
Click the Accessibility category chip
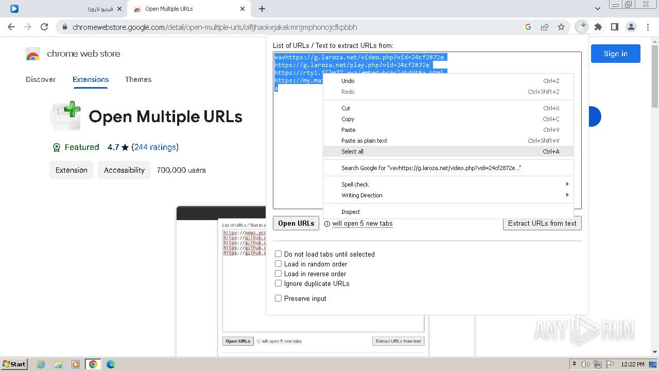click(124, 170)
